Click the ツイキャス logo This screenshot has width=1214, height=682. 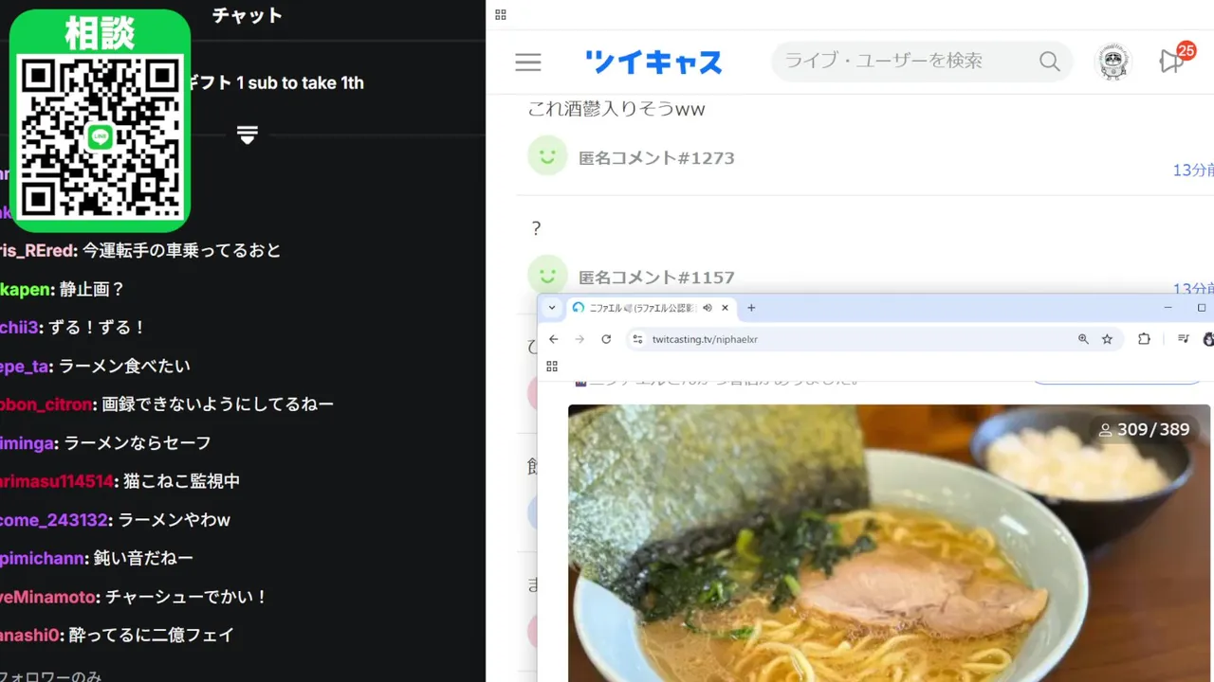pyautogui.click(x=653, y=63)
